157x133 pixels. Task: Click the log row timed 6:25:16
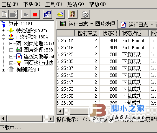click(107, 41)
